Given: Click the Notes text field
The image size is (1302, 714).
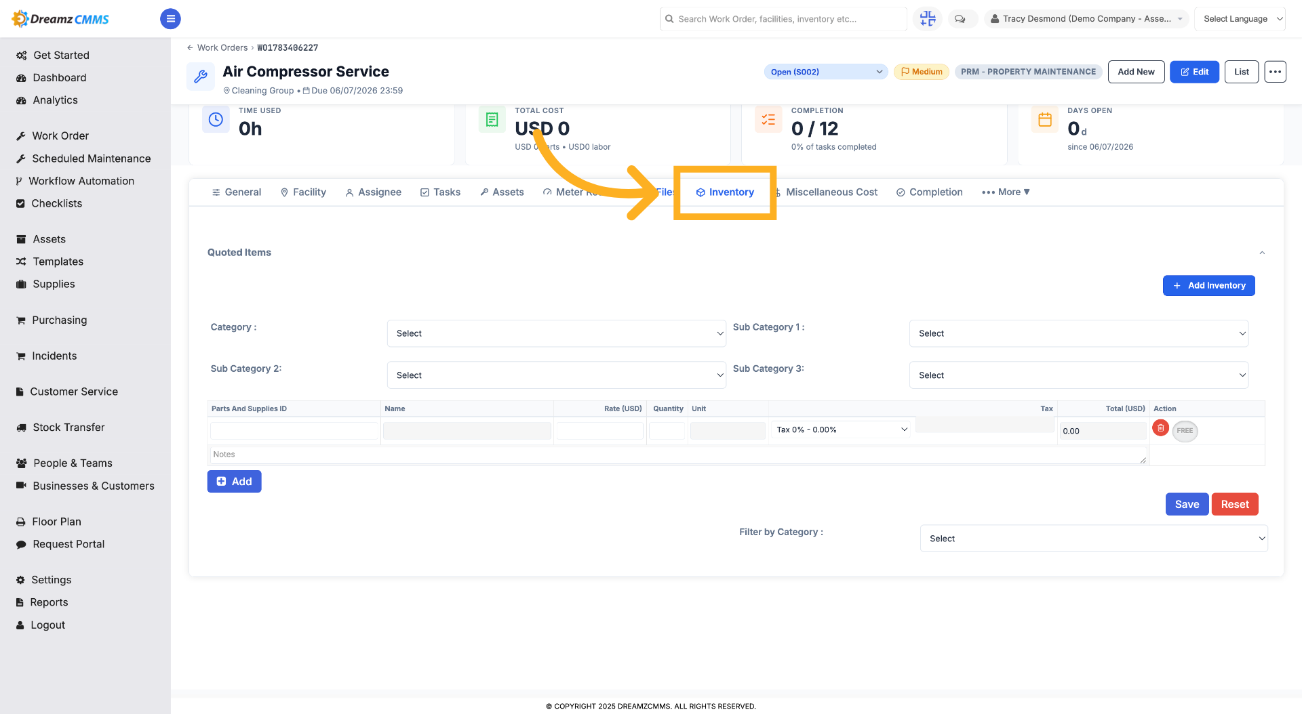Looking at the screenshot, I should pos(678,455).
